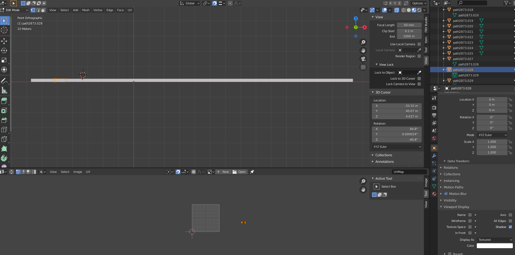The image size is (515, 255).
Task: Enable the Render Region checkbox
Action: point(419,56)
